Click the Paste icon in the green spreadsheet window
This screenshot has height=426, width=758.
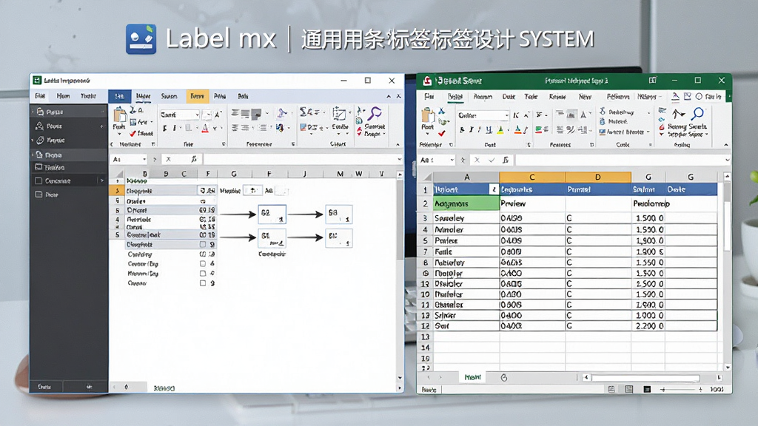428,116
